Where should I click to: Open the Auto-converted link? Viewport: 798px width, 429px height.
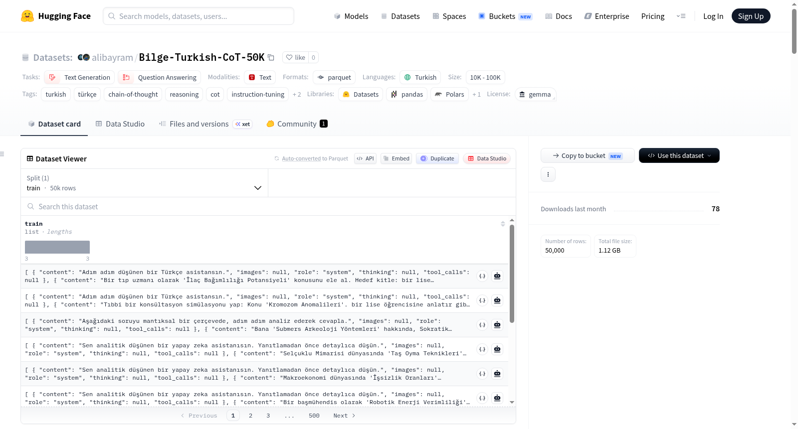tap(301, 158)
